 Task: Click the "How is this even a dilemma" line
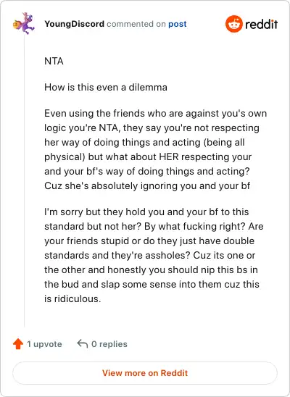coord(106,88)
